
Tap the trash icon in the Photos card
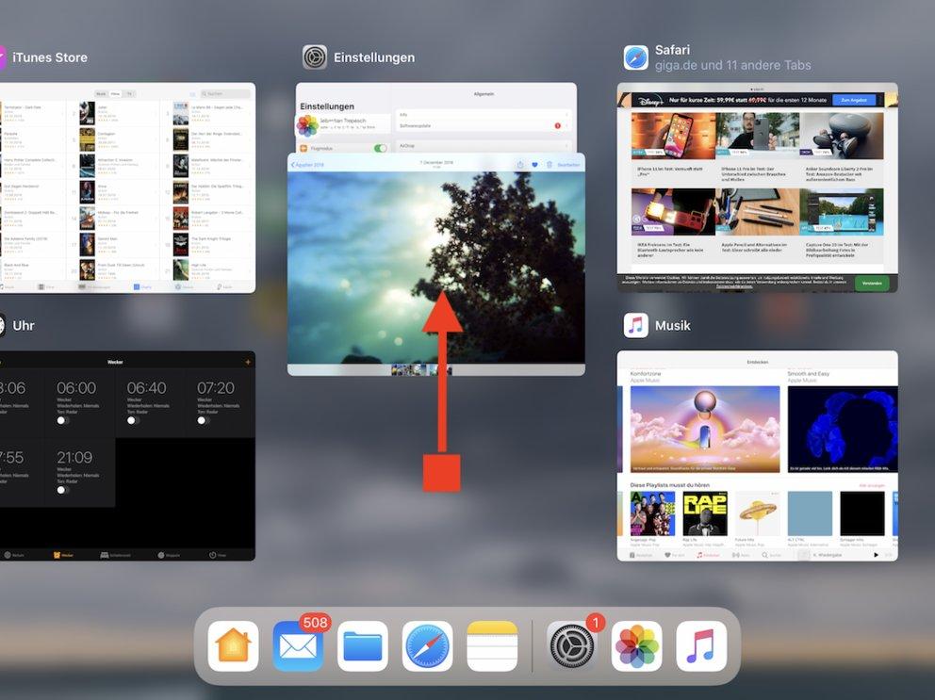click(x=549, y=165)
